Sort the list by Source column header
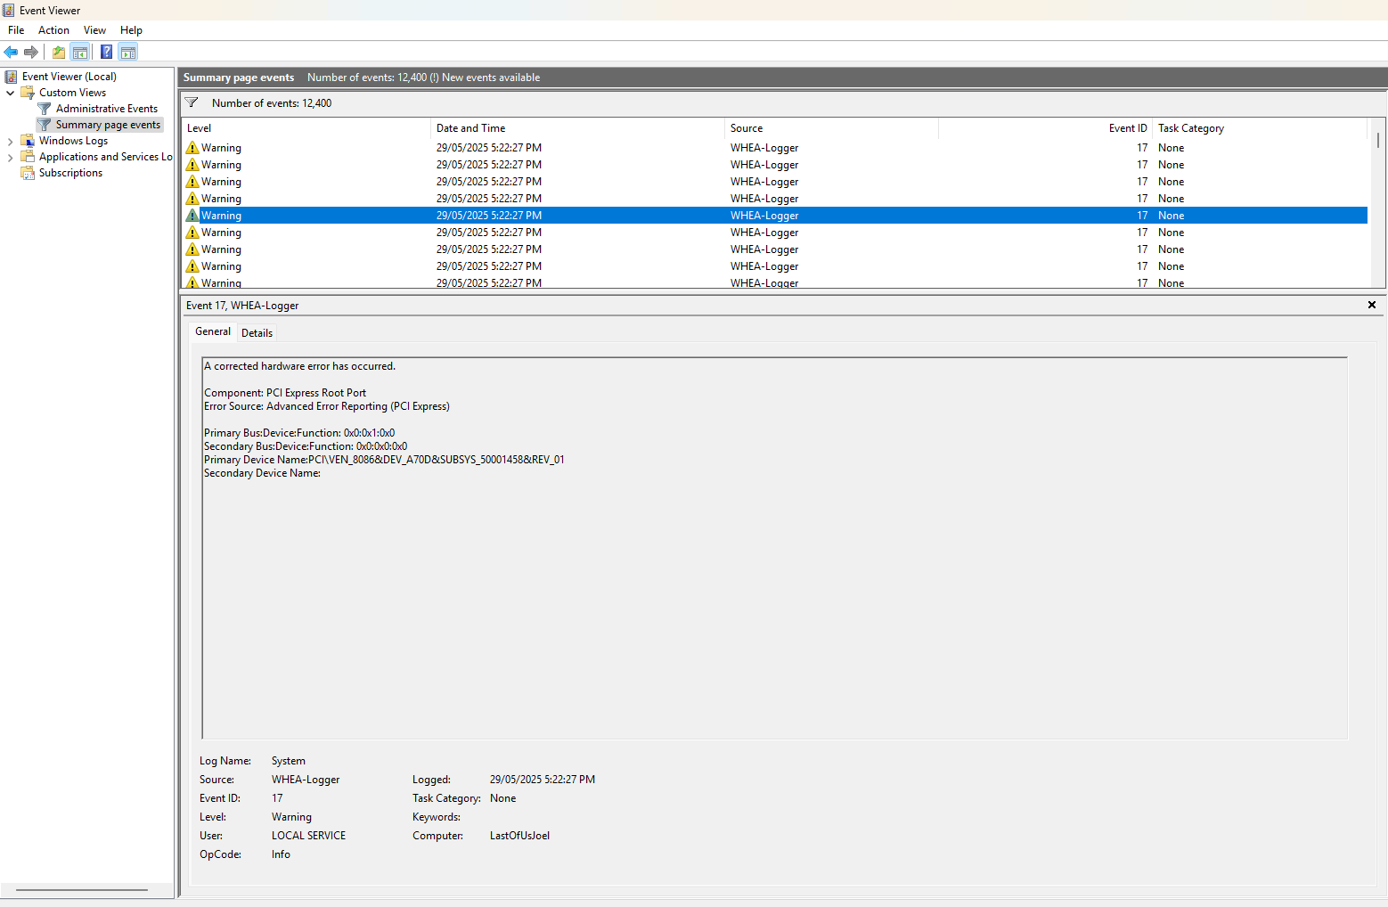The width and height of the screenshot is (1388, 907). [747, 128]
